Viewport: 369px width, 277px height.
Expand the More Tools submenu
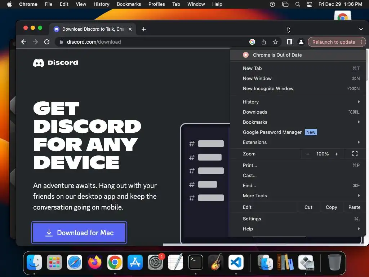[x=298, y=196]
